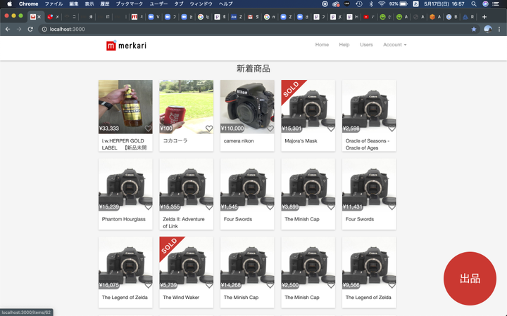This screenshot has height=316, width=507.
Task: Bookmark this page with the star icon
Action: (474, 29)
